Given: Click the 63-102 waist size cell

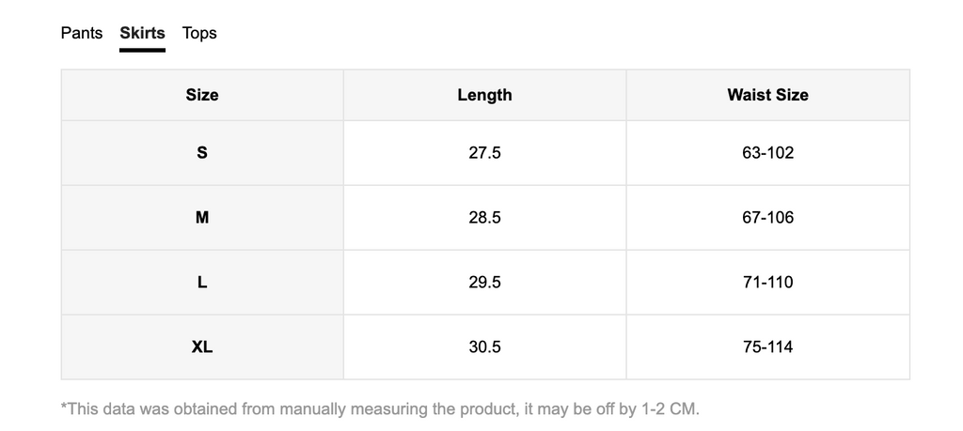Looking at the screenshot, I should point(767,153).
